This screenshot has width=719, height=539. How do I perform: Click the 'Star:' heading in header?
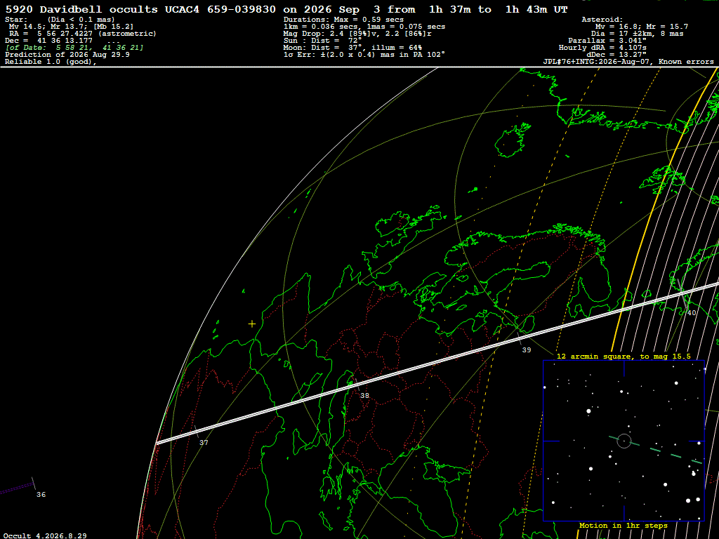click(x=17, y=19)
